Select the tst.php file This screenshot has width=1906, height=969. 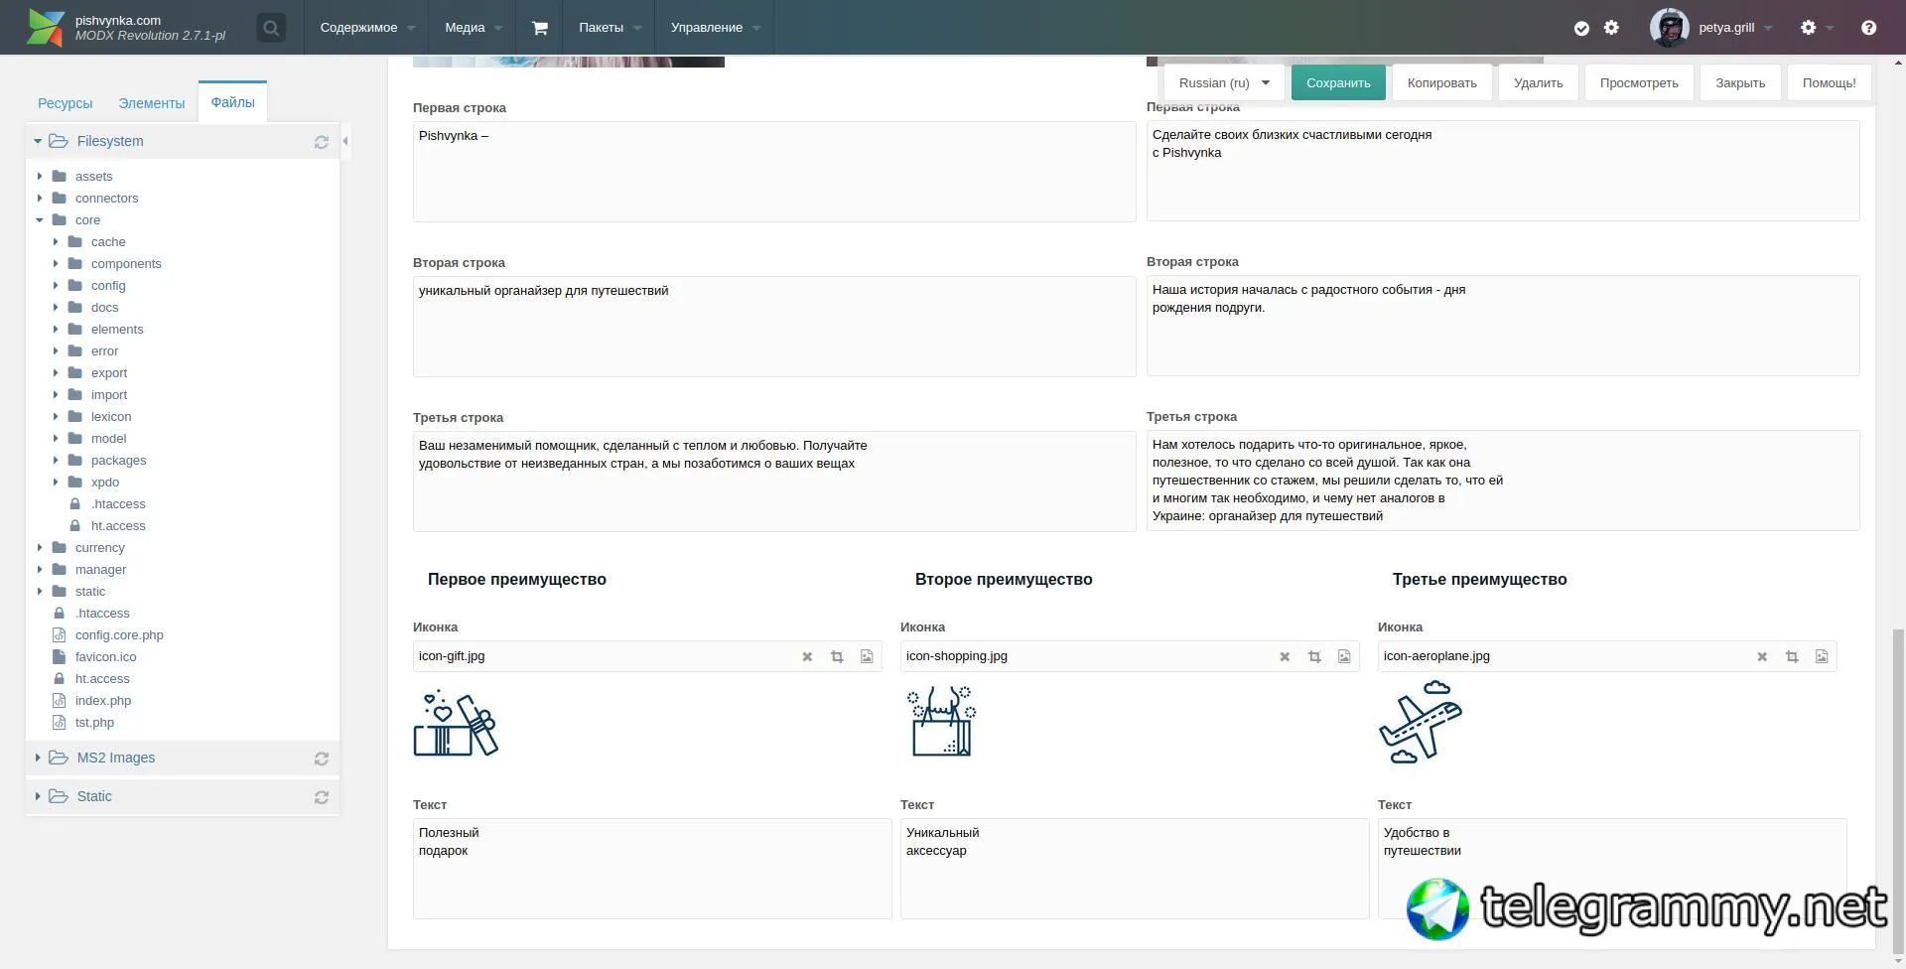click(94, 723)
